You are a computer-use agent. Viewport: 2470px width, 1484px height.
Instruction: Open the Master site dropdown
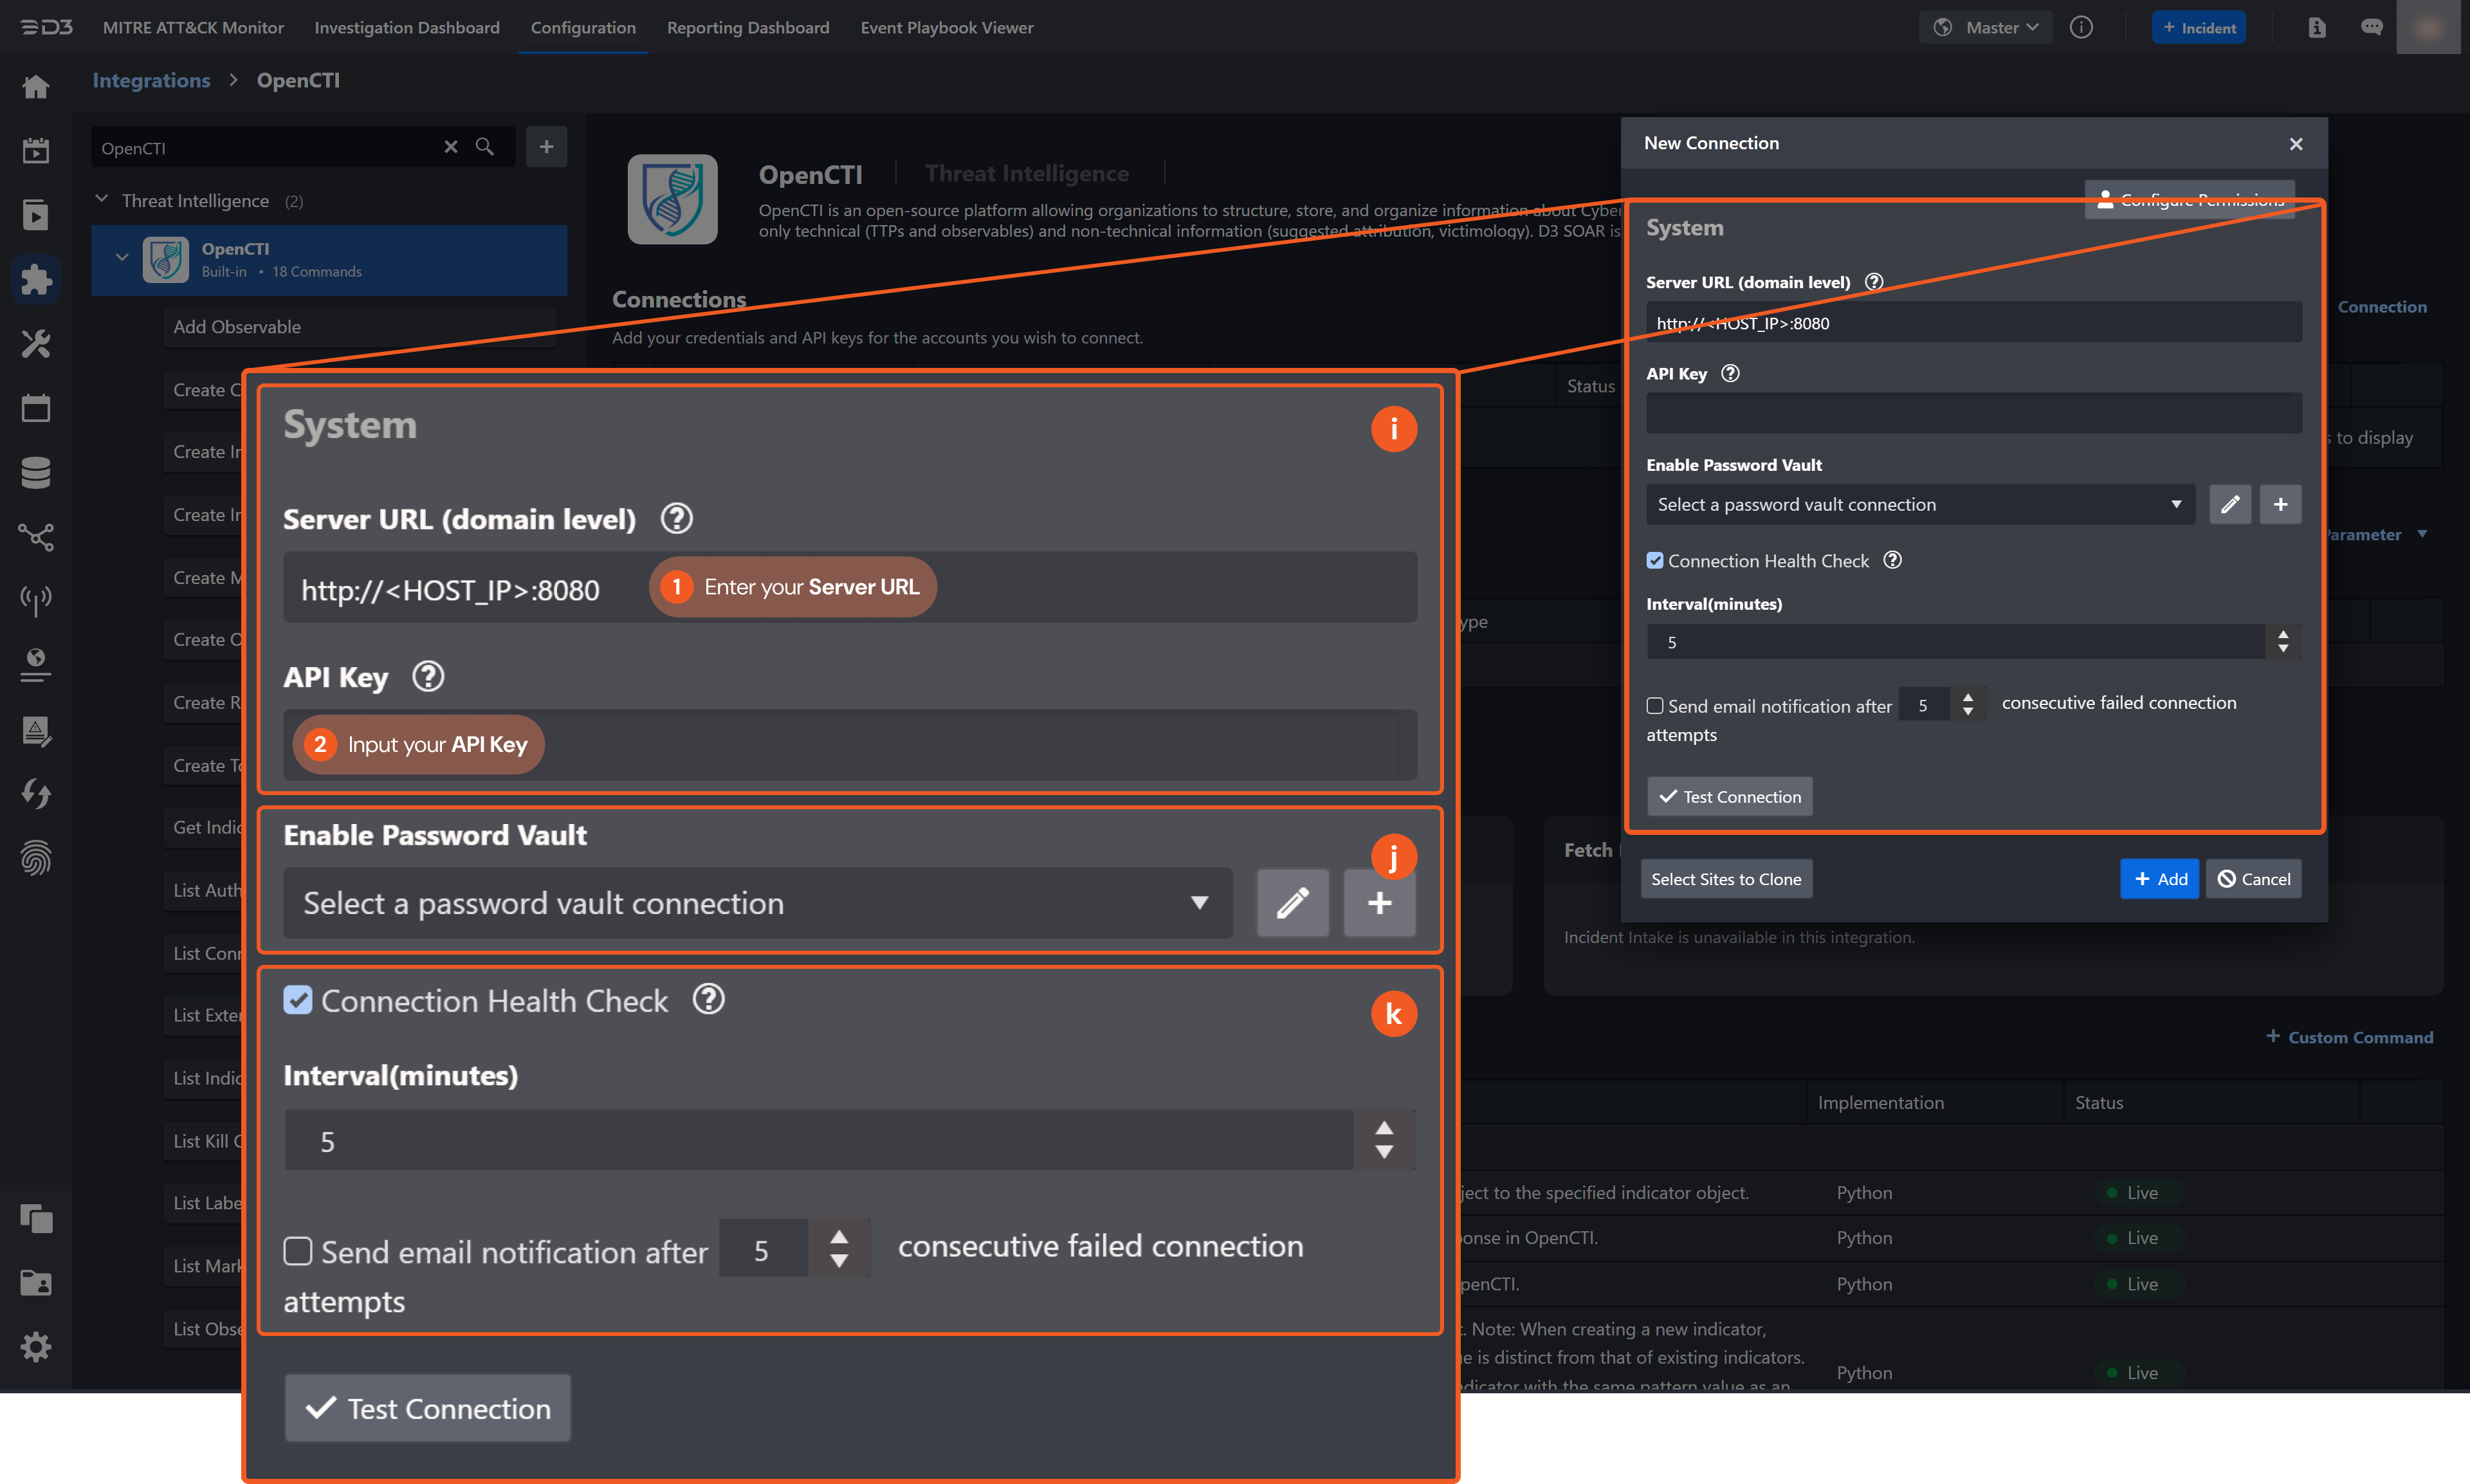point(1986,27)
